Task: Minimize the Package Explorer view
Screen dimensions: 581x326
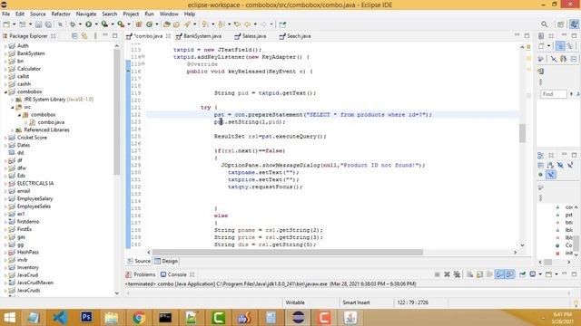Action: pos(105,35)
